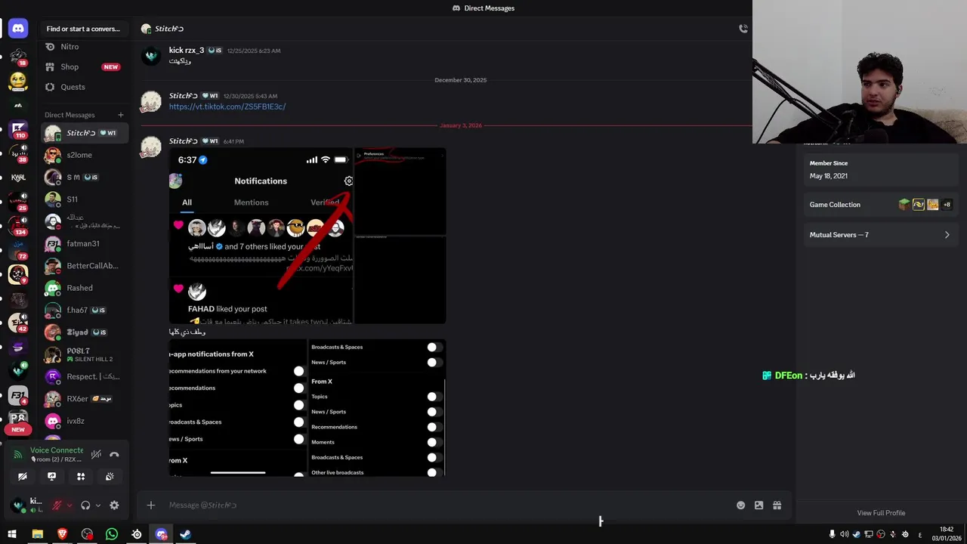The width and height of the screenshot is (967, 544).
Task: Open the TikTok link in Stitch's message
Action: pyautogui.click(x=227, y=107)
